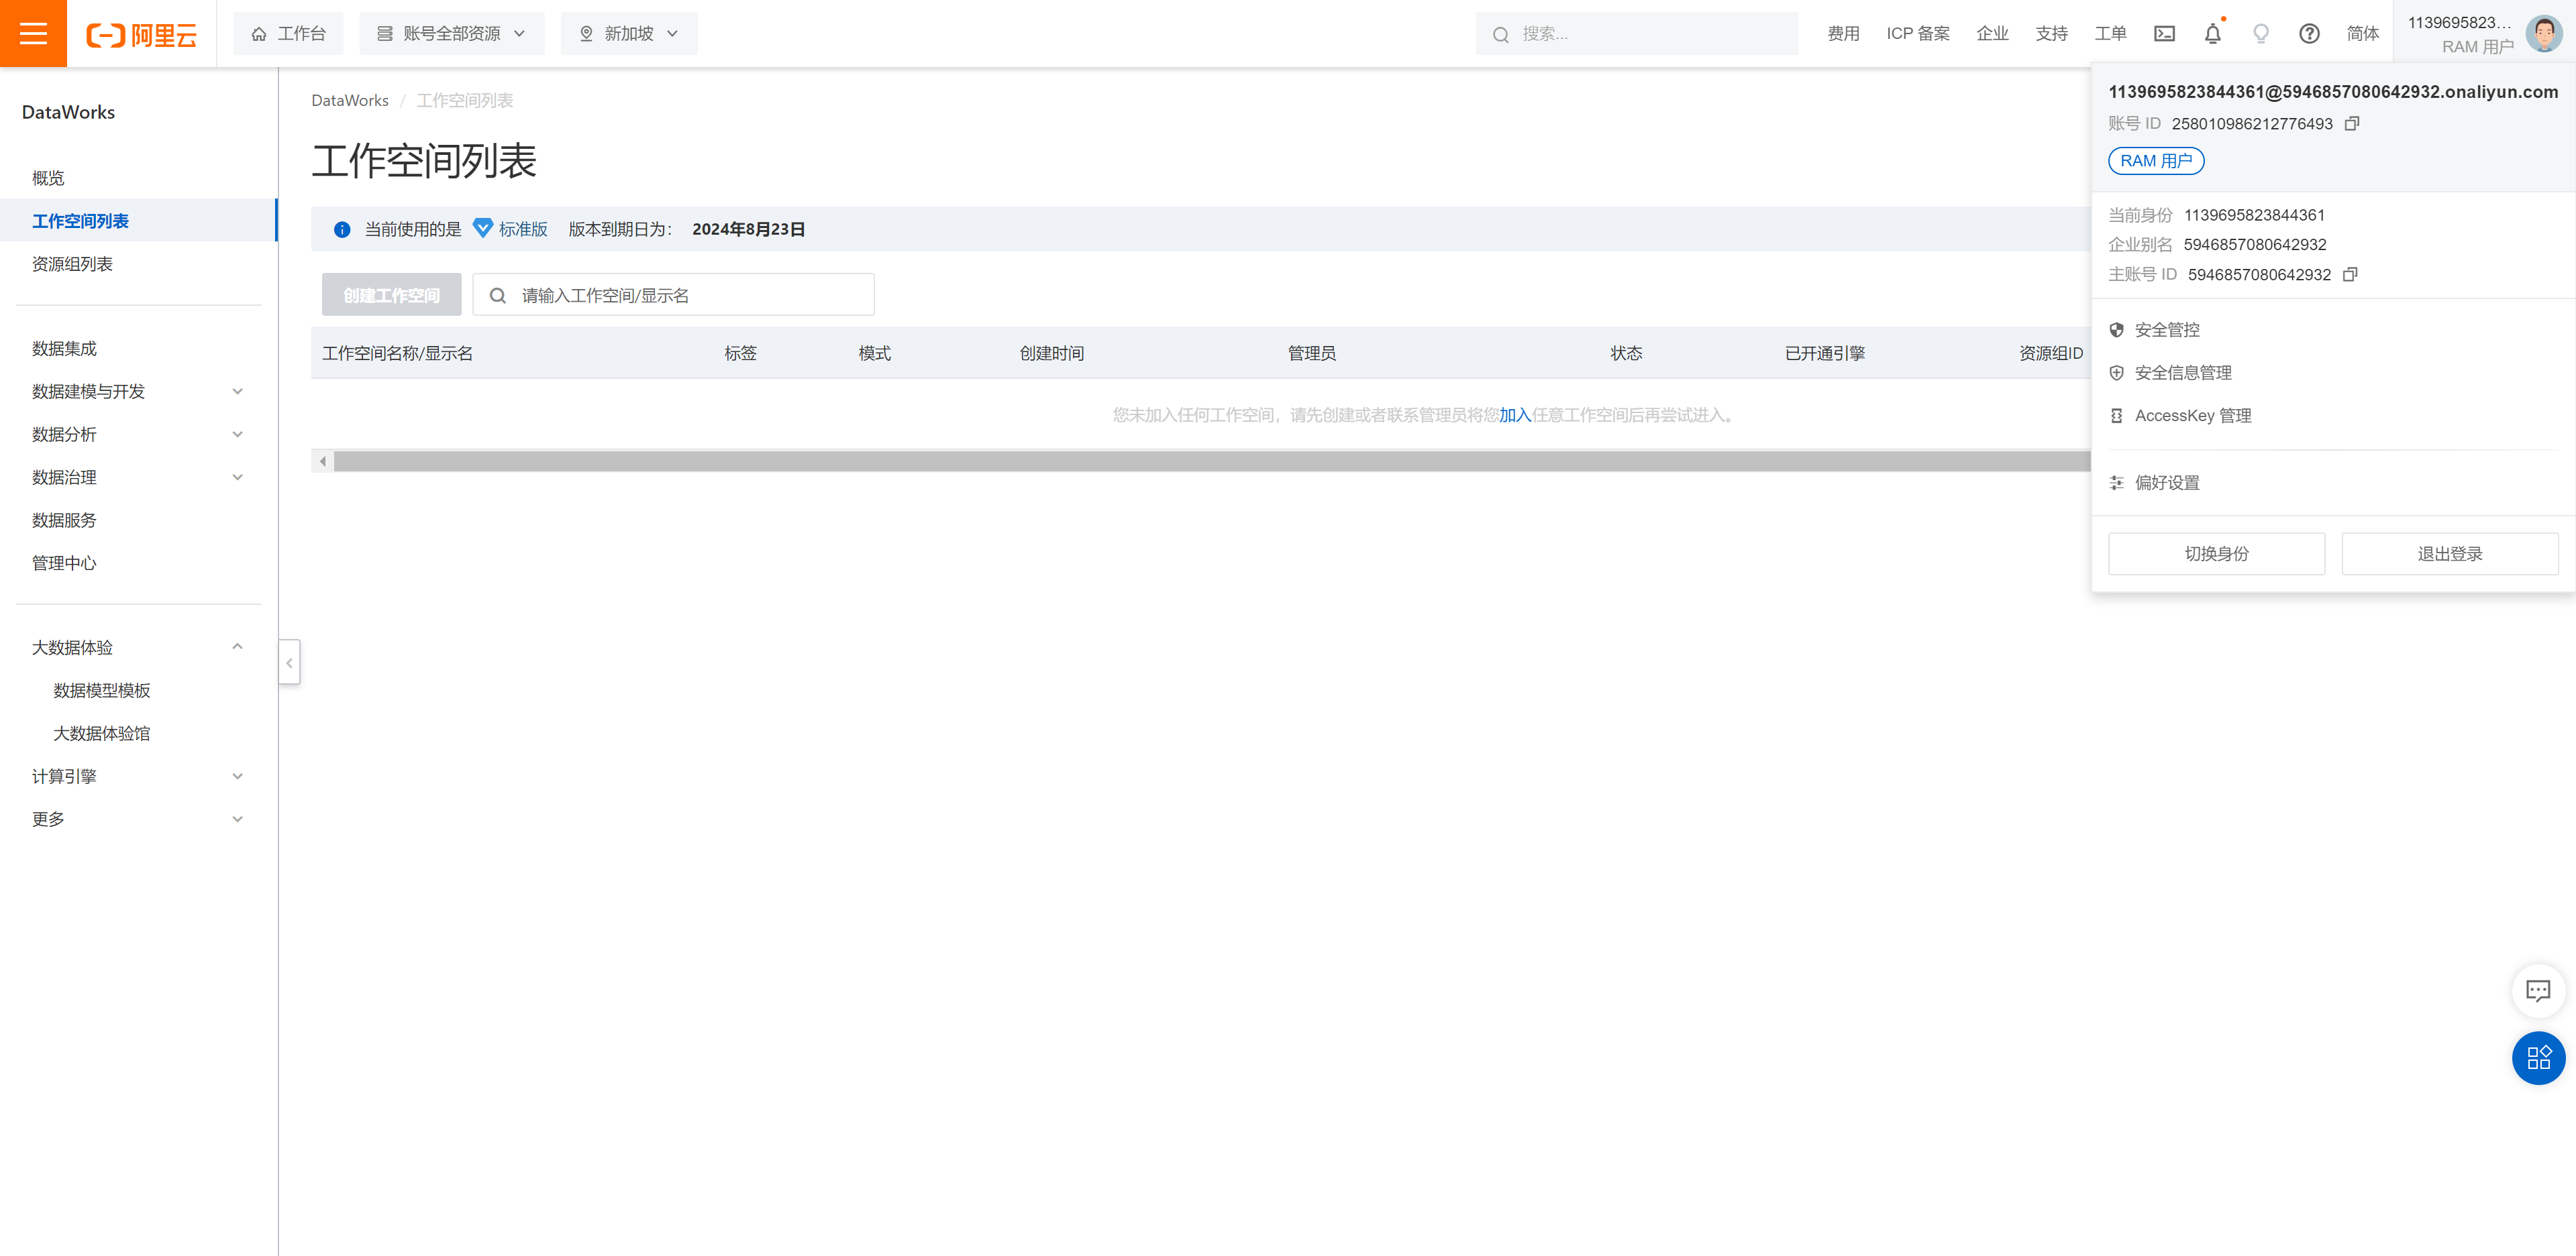The width and height of the screenshot is (2576, 1256).
Task: Click the 已开通引擎 column header
Action: 1825,353
